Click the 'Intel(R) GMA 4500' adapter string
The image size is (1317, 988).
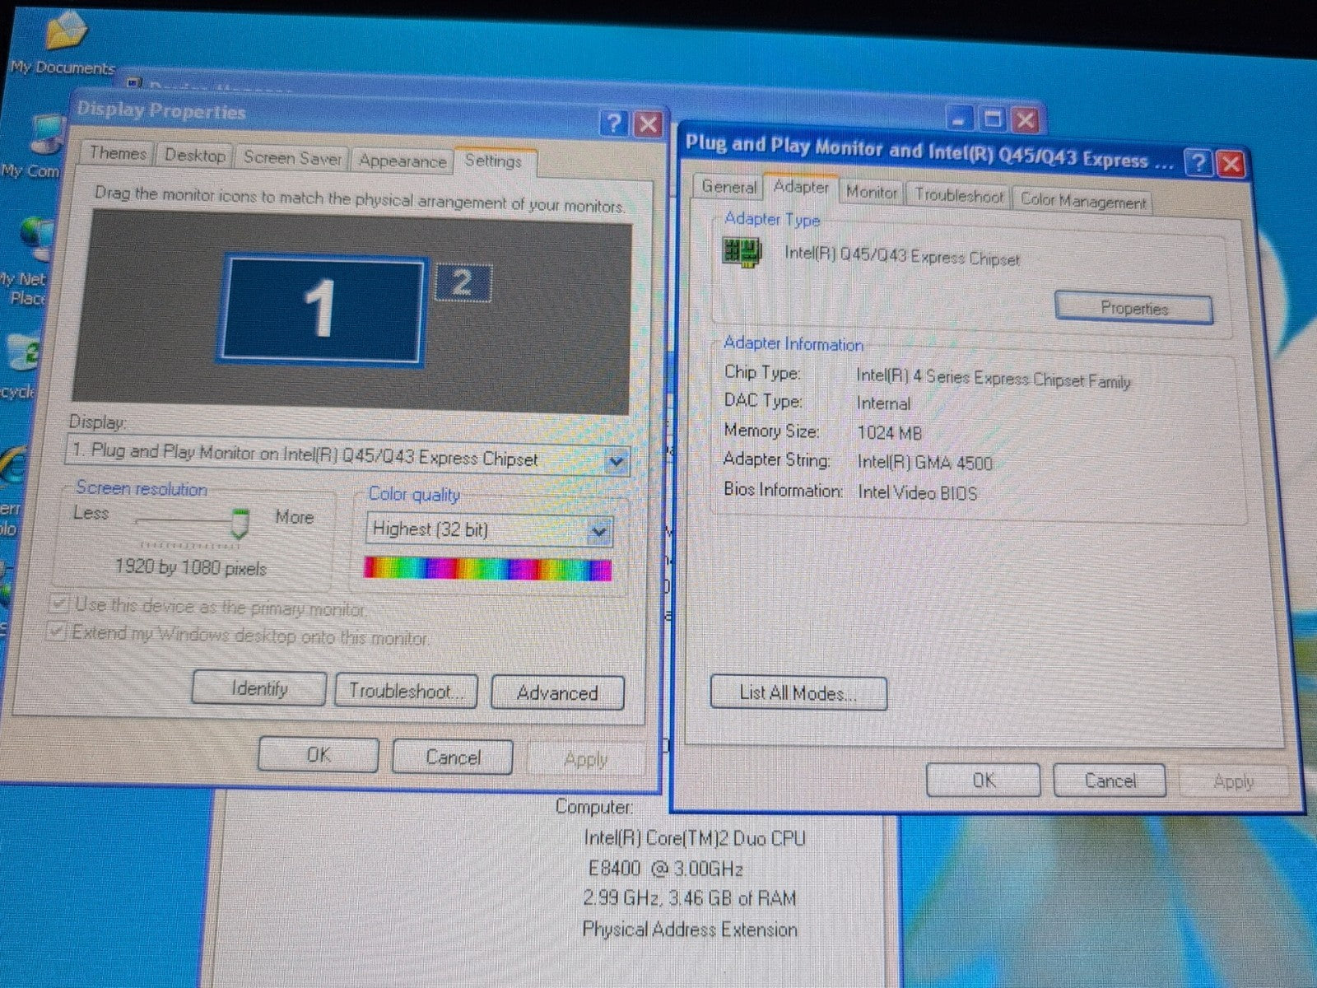[x=925, y=463]
